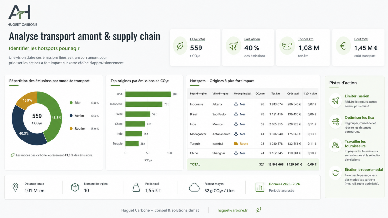Click the route pin icon in Tonnes.km card
Image resolution: width=388 pixels, height=218 pixels.
[x=287, y=47]
